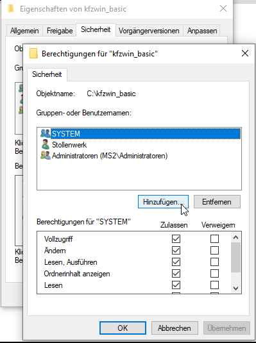This screenshot has height=343, width=256.
Task: Click the Entfernen button
Action: click(x=217, y=202)
